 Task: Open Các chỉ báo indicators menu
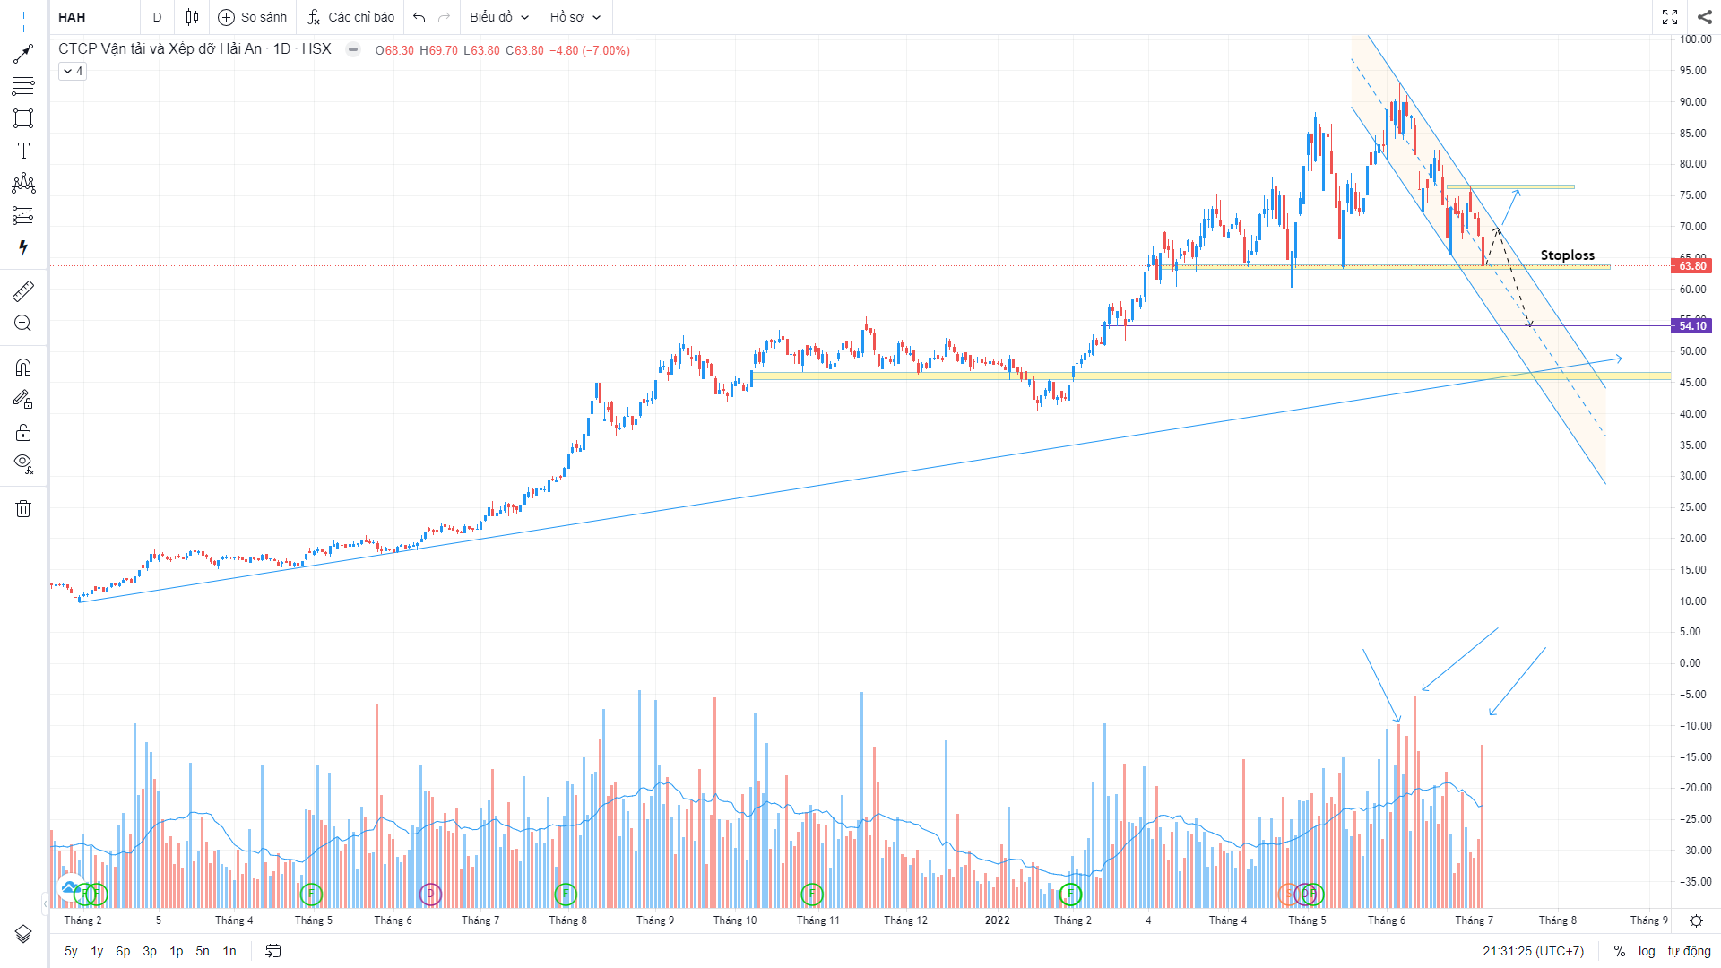(x=350, y=17)
